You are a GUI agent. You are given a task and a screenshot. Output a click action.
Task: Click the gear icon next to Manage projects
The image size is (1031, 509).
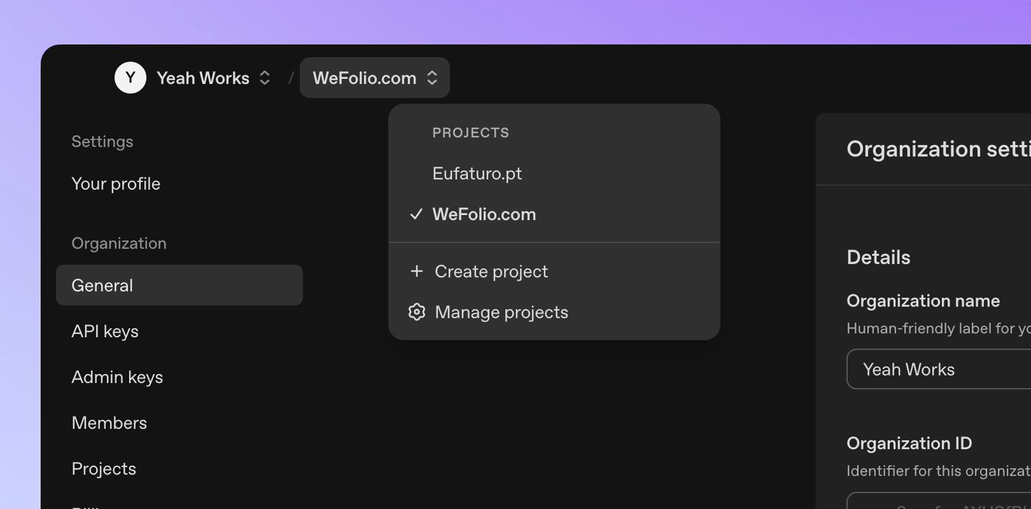[417, 312]
